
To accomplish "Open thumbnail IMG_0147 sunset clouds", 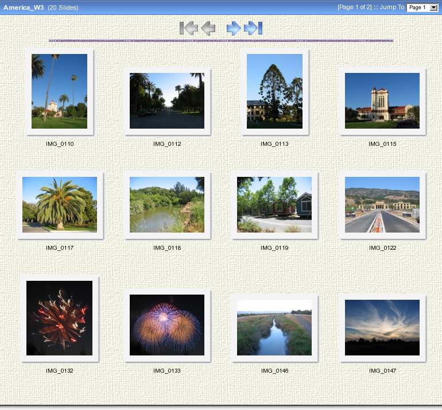I will coord(382,328).
